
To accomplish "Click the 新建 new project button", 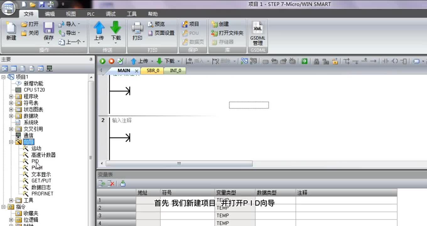I will (11, 31).
